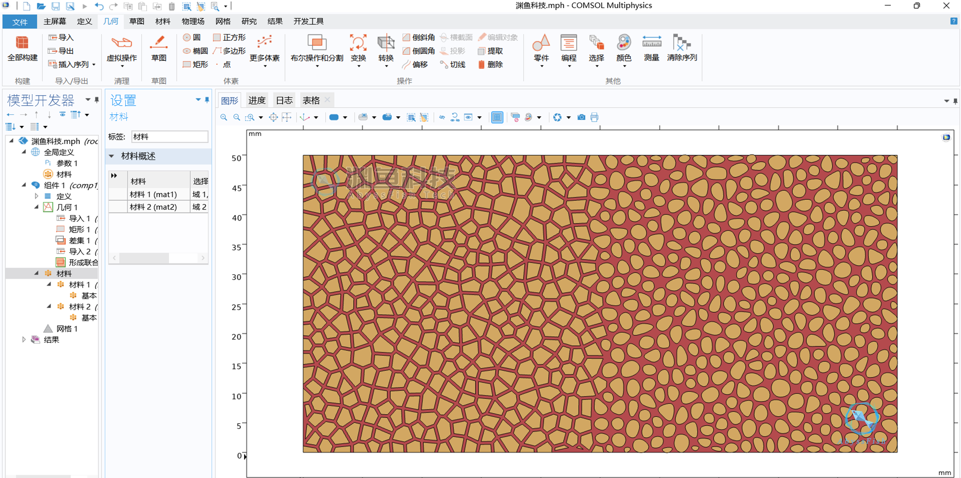The image size is (961, 478).
Task: Open the File (文件) menu
Action: 20,22
